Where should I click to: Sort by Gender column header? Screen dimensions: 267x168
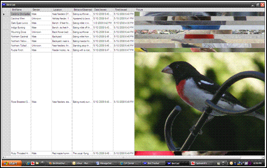[41, 10]
